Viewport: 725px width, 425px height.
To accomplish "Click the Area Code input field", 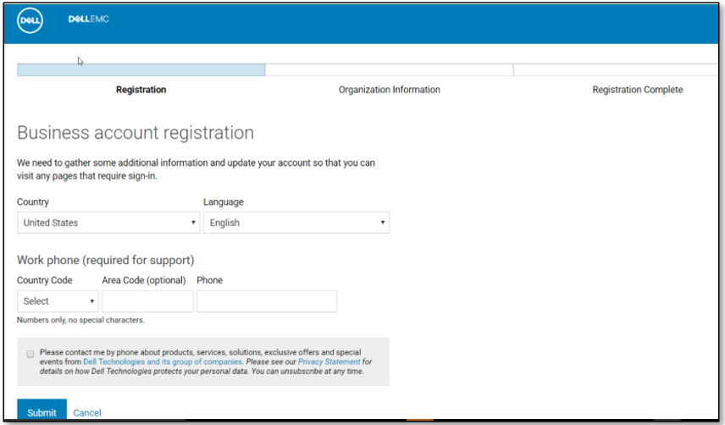I will (147, 301).
